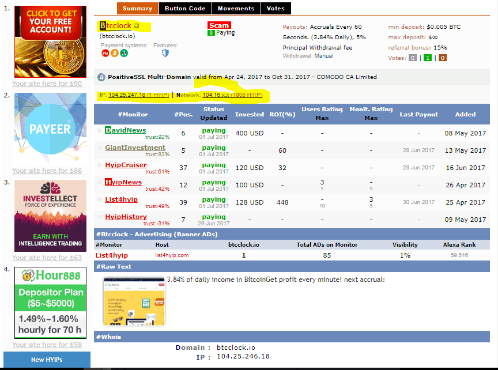Click the blue shield feature icon
This screenshot has width=498, height=370.
tap(165, 53)
